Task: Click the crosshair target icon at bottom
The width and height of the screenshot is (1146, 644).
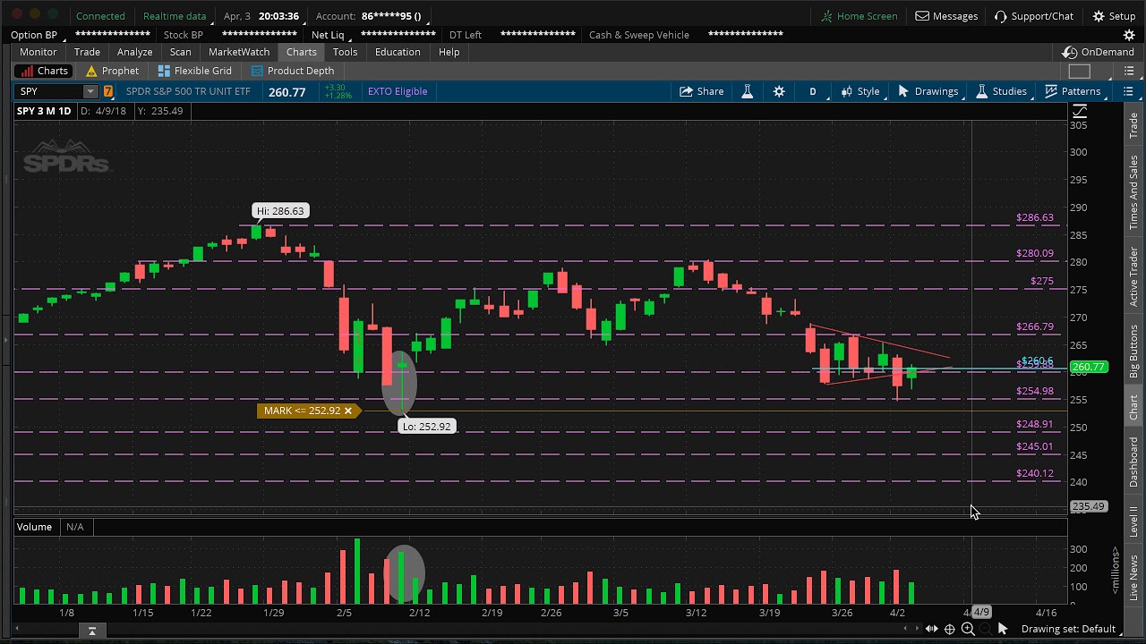Action: pyautogui.click(x=950, y=629)
